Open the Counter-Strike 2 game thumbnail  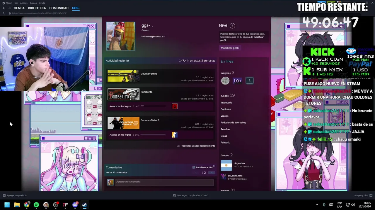pos(123,123)
